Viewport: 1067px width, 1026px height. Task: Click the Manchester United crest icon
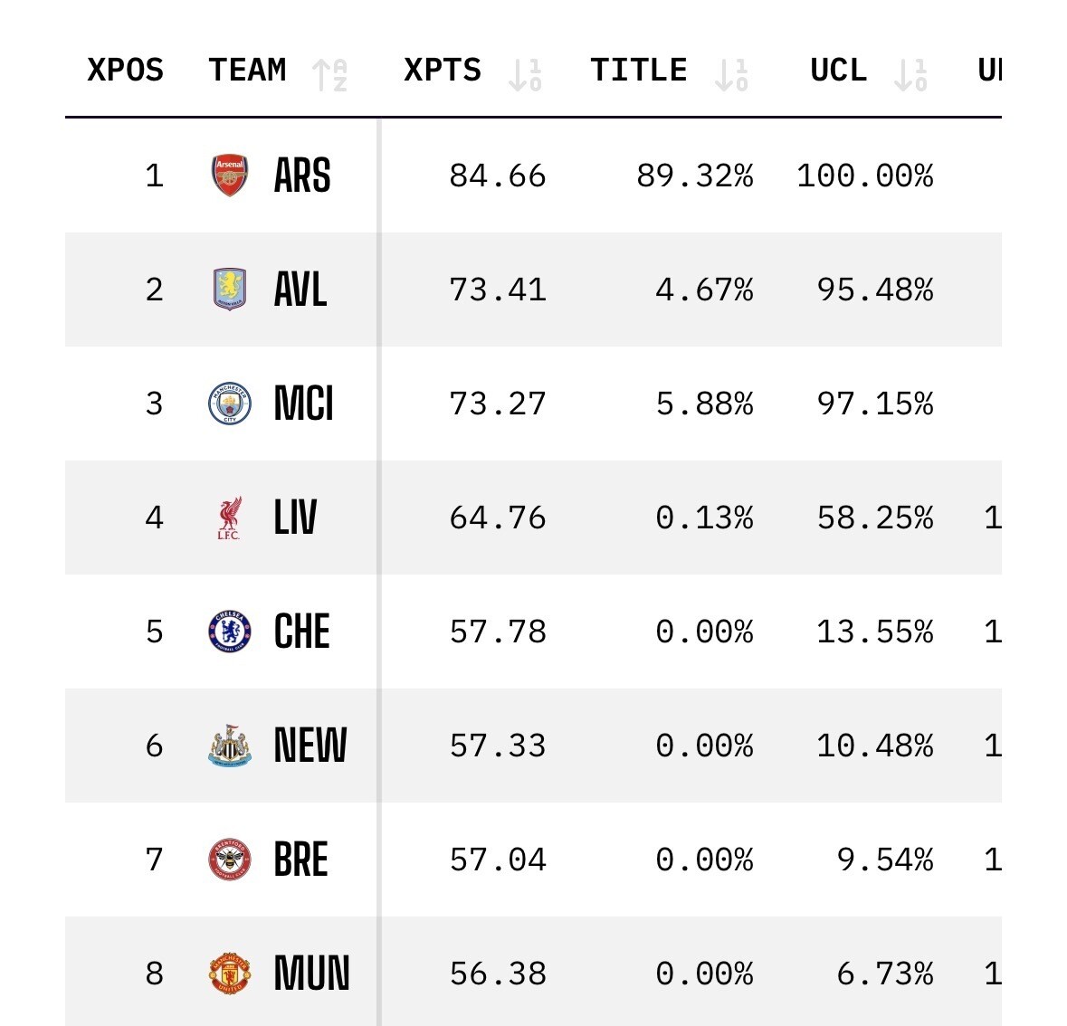pos(230,974)
